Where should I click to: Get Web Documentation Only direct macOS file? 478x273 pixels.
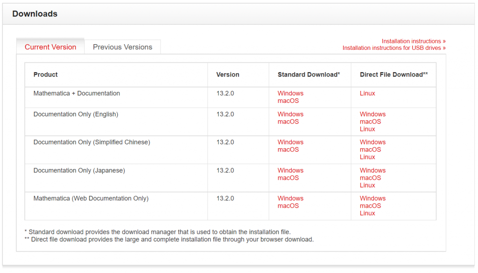click(371, 206)
